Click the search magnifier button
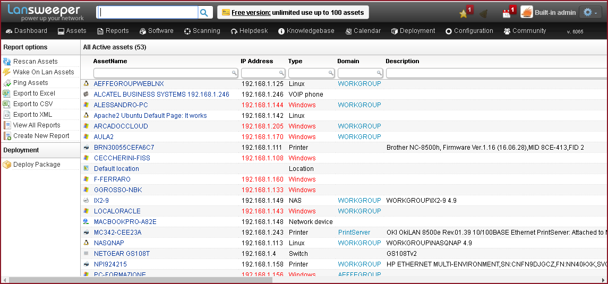This screenshot has height=284, width=608. (x=204, y=12)
